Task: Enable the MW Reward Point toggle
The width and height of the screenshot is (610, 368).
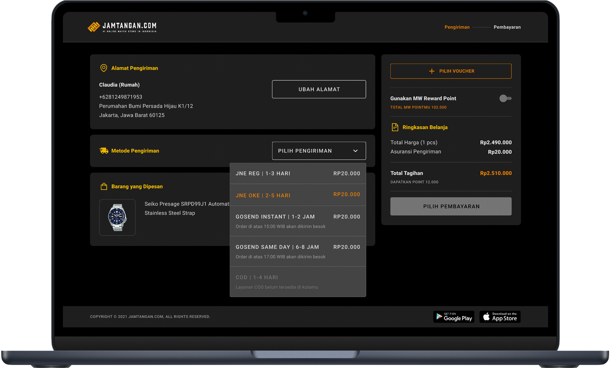Action: (x=505, y=98)
